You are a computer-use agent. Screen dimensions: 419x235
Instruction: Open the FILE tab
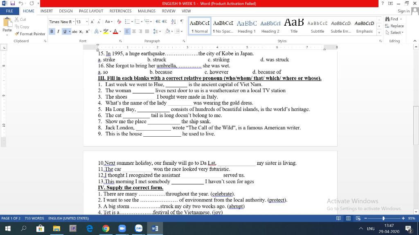pos(9,11)
